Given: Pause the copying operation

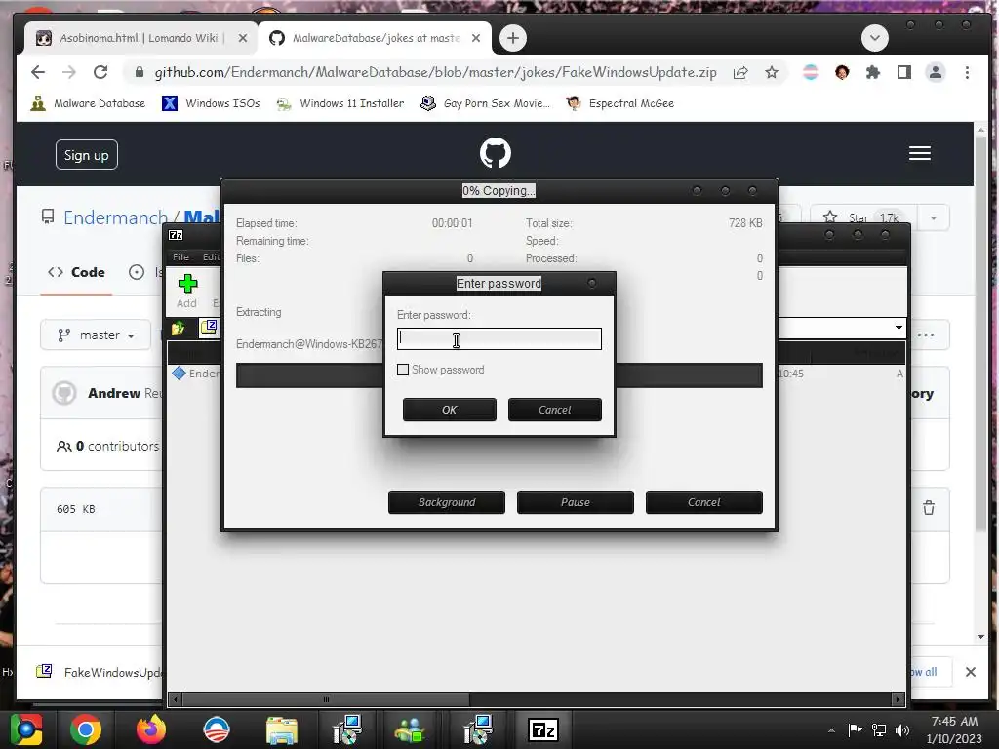Looking at the screenshot, I should pos(576,502).
